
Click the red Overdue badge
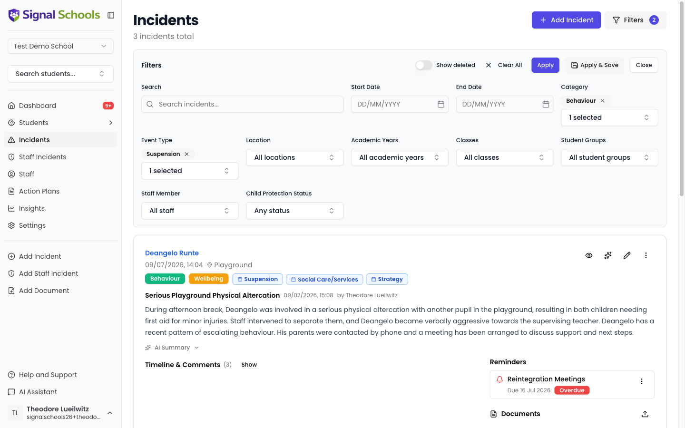click(x=572, y=390)
